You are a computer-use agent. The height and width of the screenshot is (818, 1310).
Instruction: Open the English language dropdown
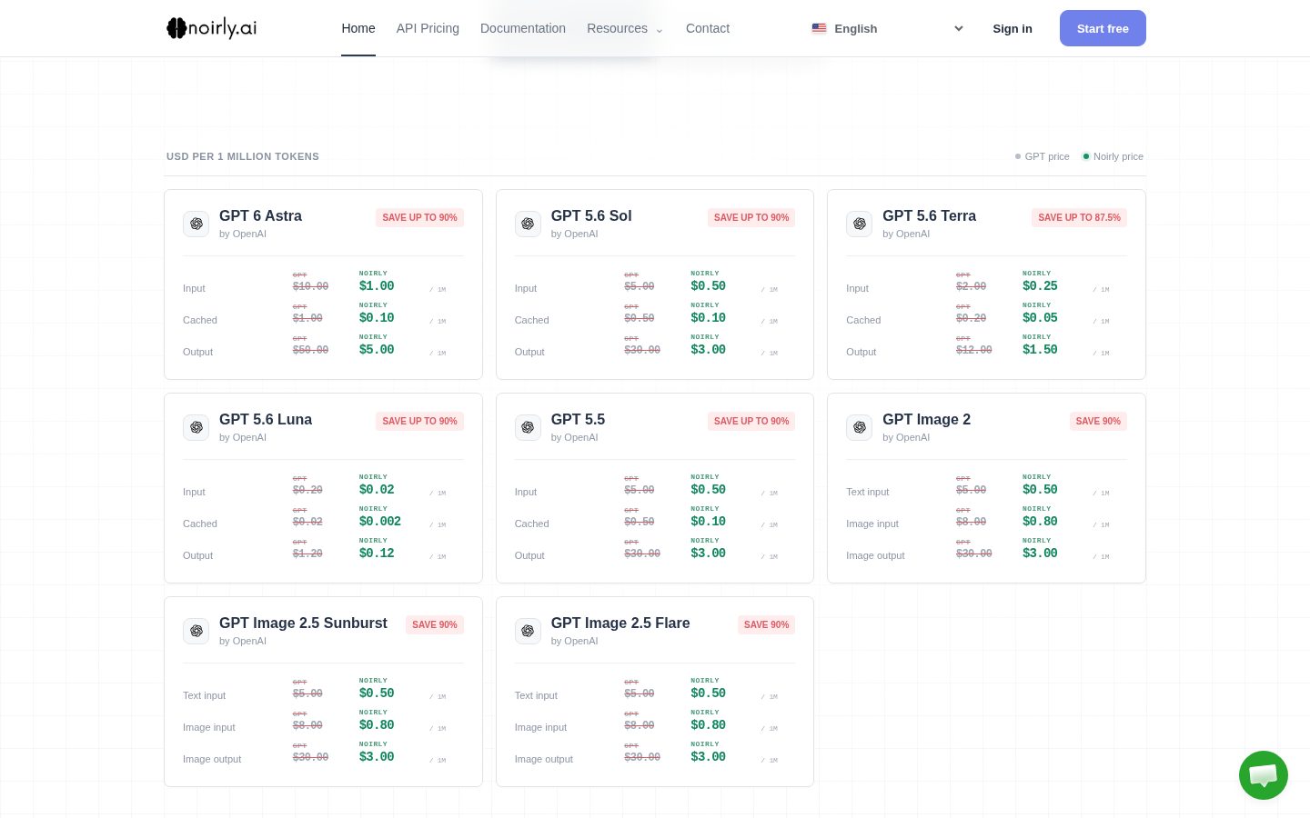pyautogui.click(x=887, y=28)
